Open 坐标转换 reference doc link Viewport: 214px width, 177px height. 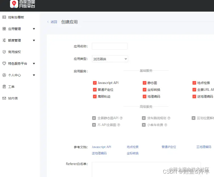pos(133,153)
